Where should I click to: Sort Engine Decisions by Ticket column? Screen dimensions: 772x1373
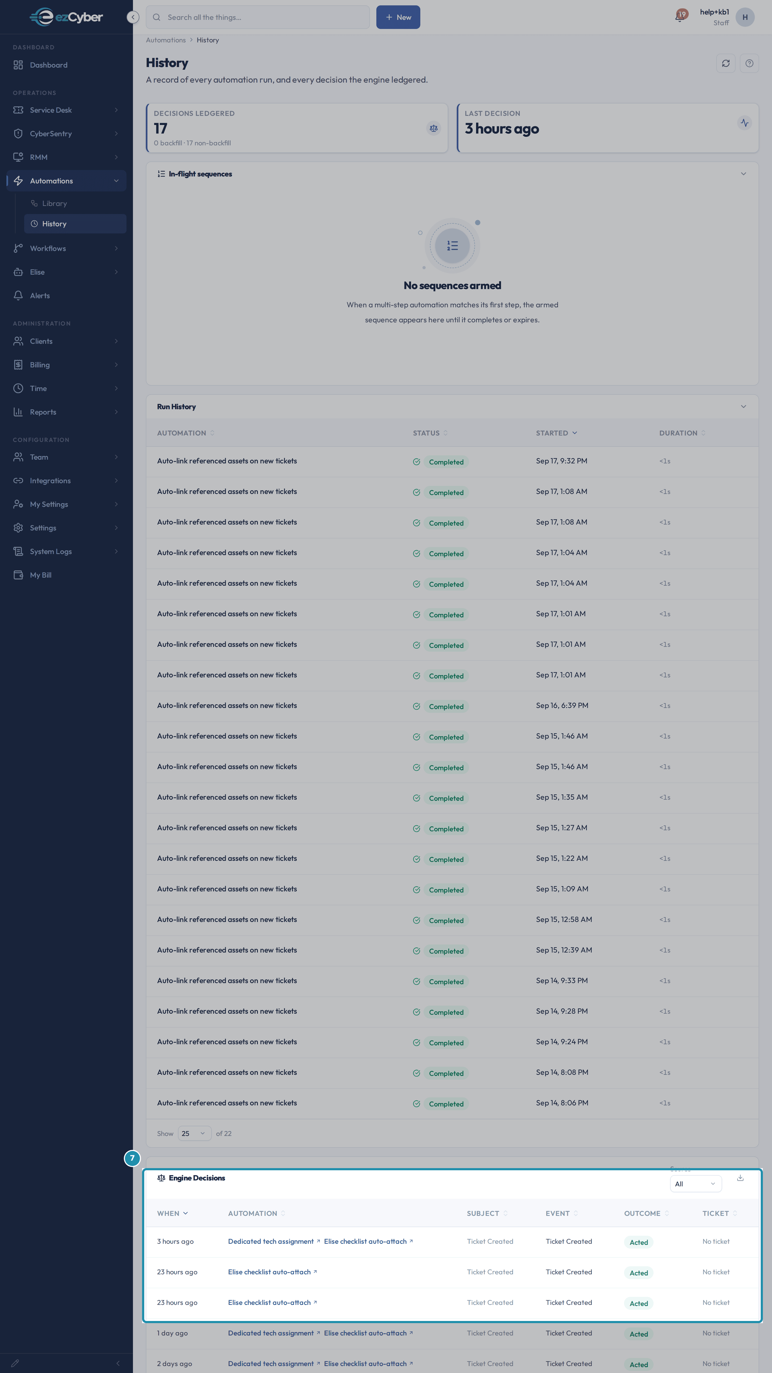tap(720, 1213)
